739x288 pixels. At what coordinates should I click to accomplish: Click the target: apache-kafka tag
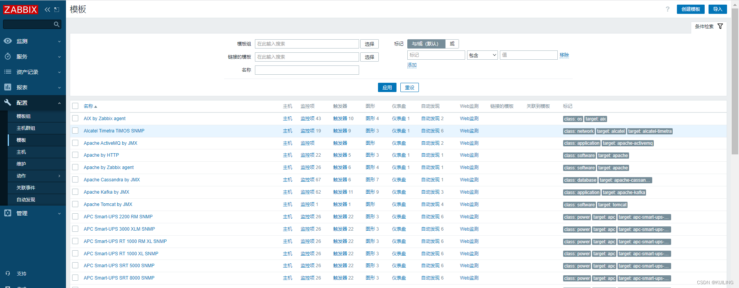[624, 193]
